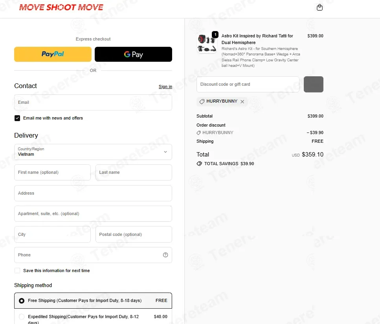
Task: Click the $359.10 total amount
Action: point(313,155)
